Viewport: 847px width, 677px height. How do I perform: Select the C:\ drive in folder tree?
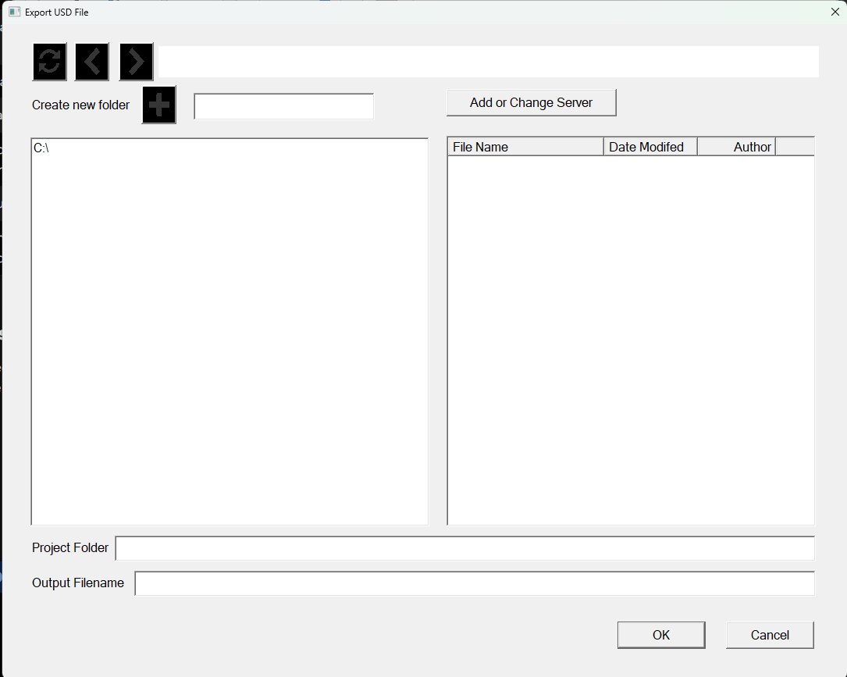[41, 148]
